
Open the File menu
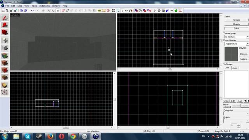tap(7, 6)
